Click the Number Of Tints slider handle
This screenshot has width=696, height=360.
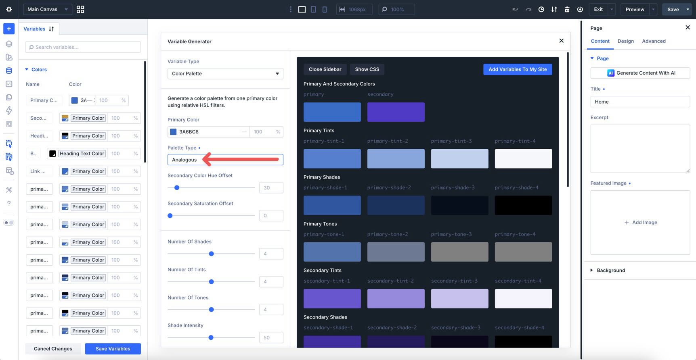coord(211,282)
